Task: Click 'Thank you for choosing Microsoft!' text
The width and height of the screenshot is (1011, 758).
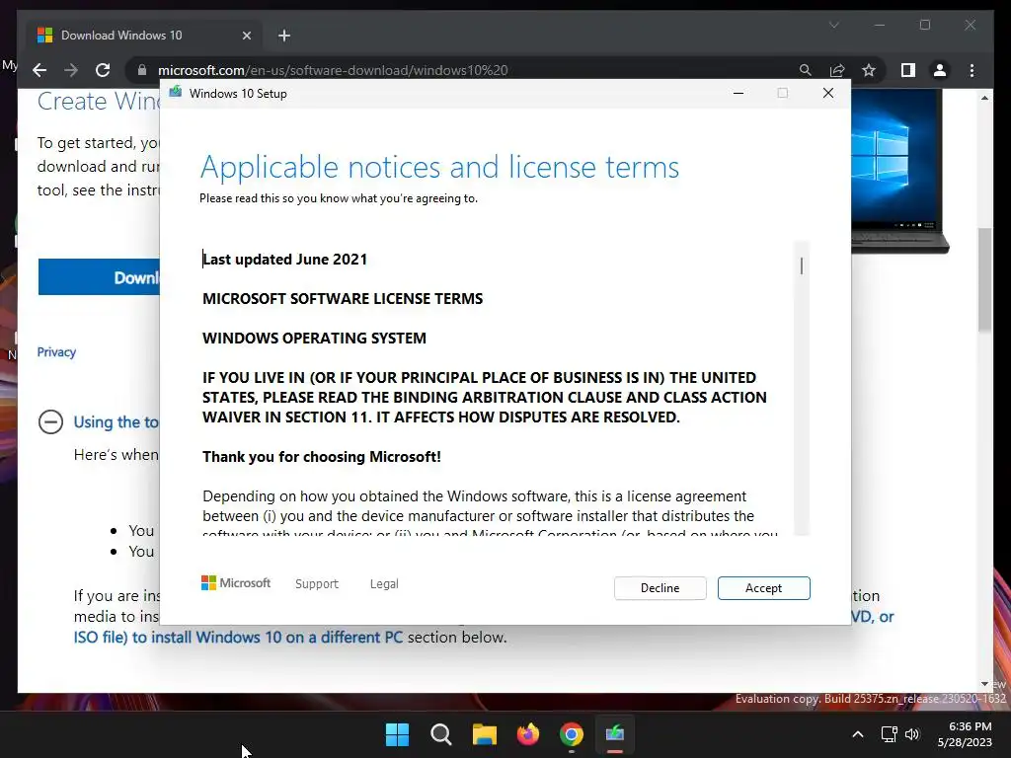Action: tap(322, 457)
